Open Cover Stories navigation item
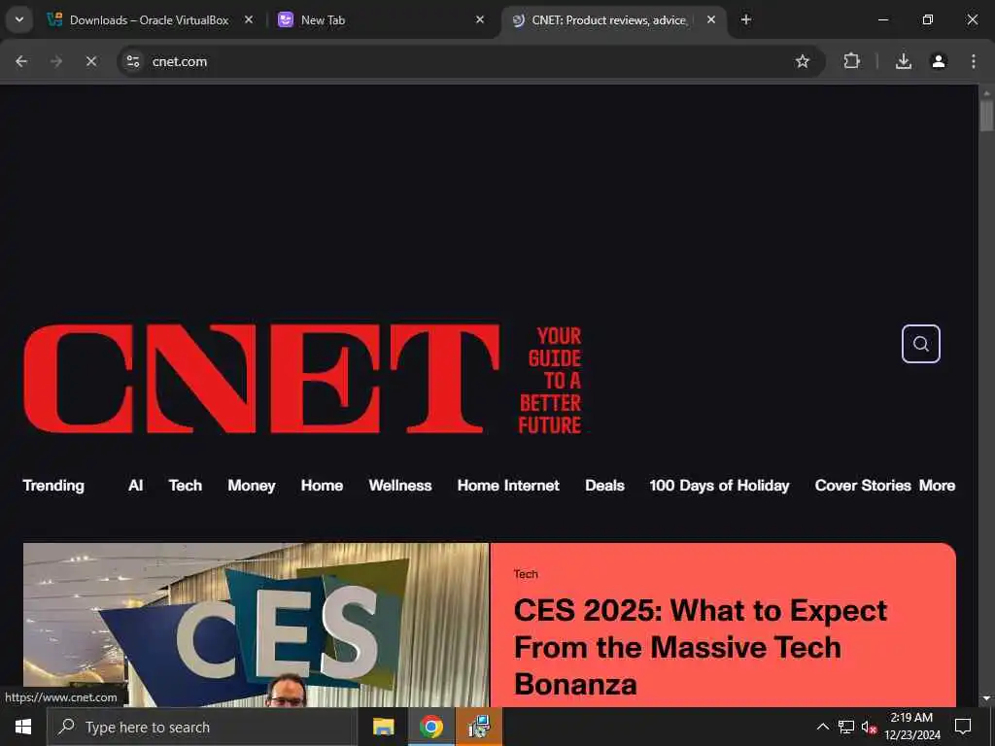995x746 pixels. (x=863, y=486)
